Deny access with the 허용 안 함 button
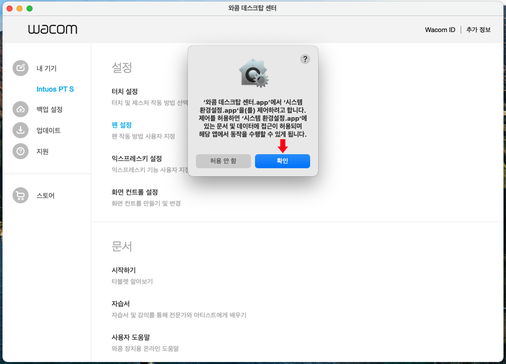This screenshot has height=364, width=506. 223,161
